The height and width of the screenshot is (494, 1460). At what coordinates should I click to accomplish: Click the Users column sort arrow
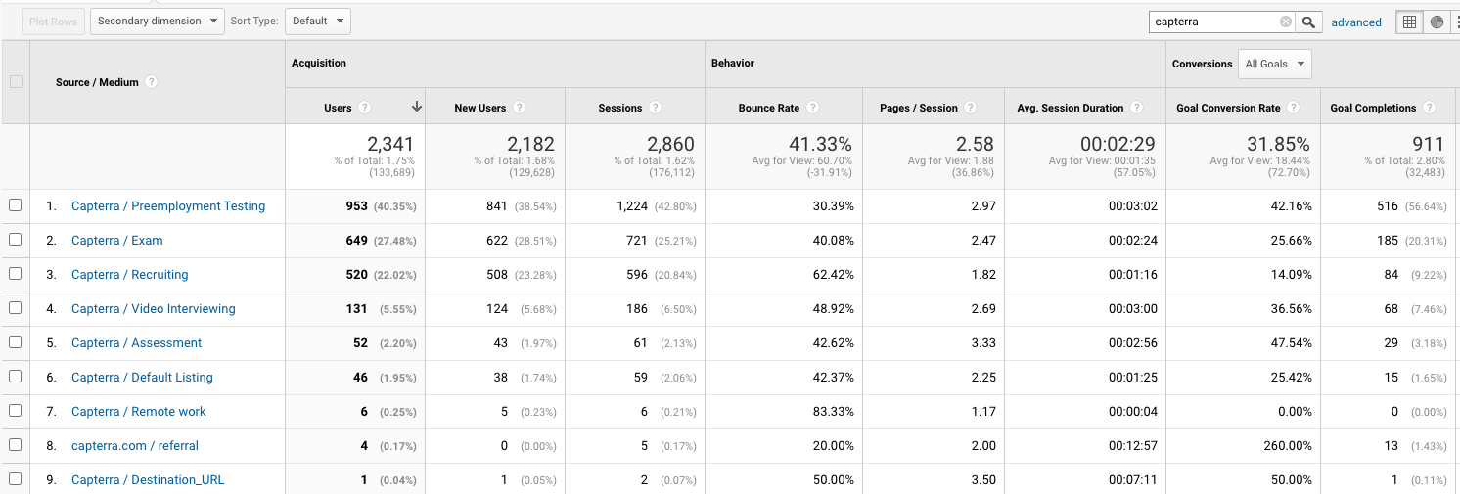[x=417, y=108]
